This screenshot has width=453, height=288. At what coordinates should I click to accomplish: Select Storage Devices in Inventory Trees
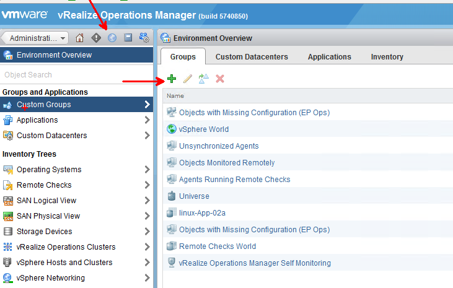(x=44, y=232)
